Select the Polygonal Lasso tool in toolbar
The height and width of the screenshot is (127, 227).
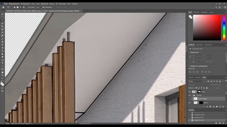pyautogui.click(x=2, y=20)
